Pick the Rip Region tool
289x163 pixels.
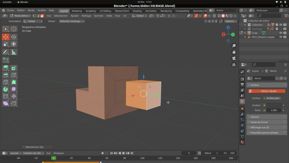tap(14, 103)
